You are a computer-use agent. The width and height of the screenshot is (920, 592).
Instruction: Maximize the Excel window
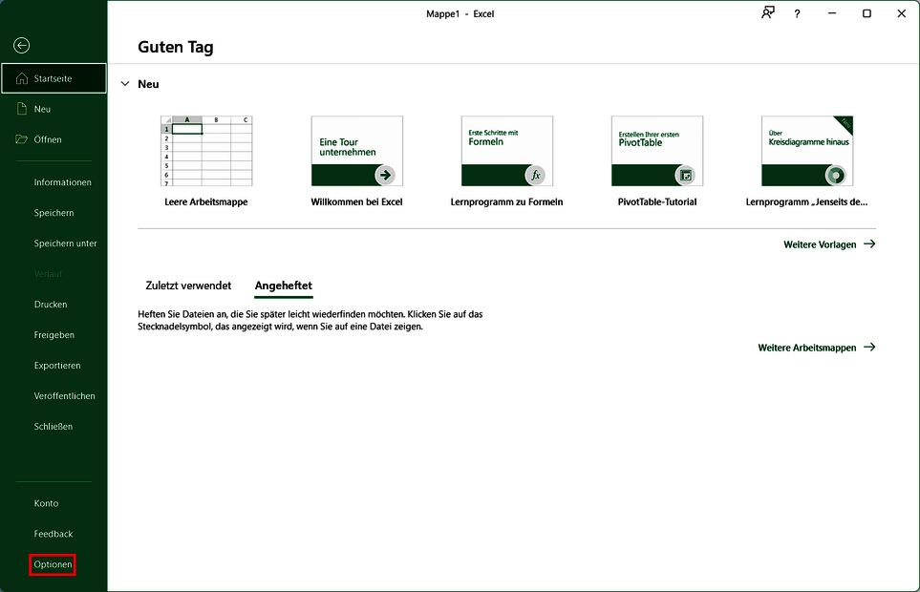(867, 13)
